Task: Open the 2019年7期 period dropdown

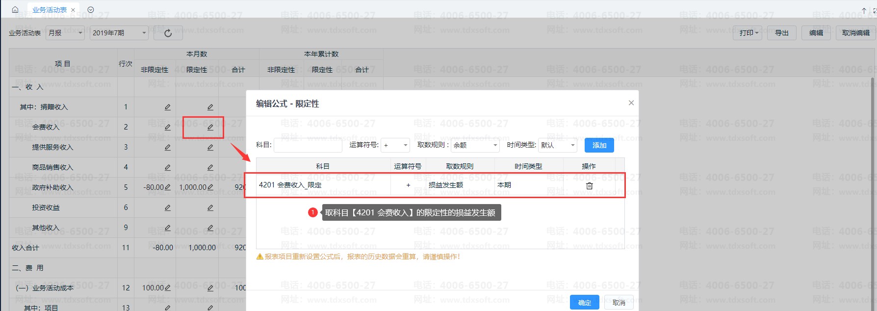Action: (119, 33)
